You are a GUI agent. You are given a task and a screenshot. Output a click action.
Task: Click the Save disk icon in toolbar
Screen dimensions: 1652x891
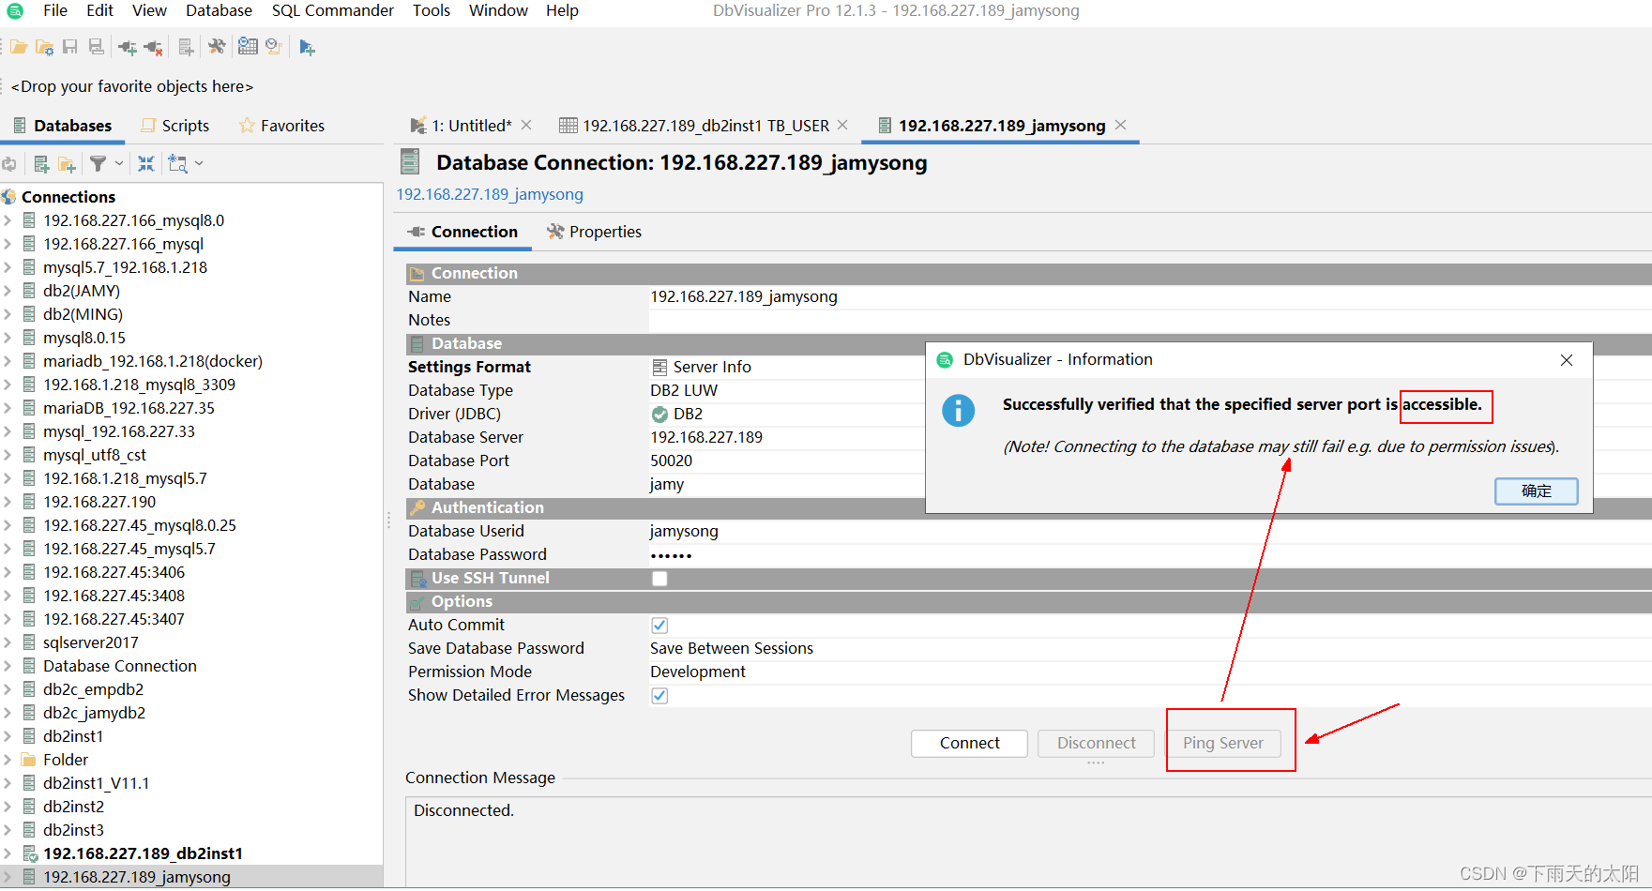point(70,47)
